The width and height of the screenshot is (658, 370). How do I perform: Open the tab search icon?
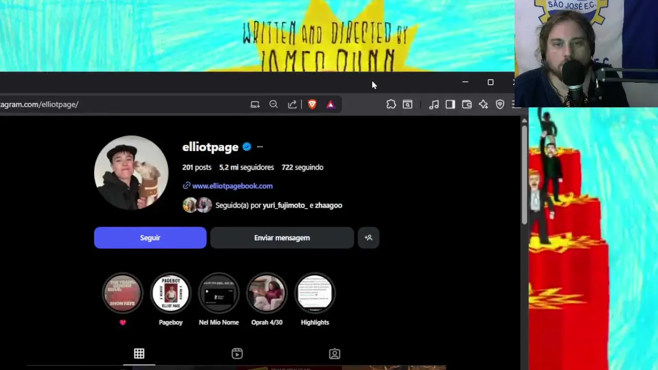click(x=407, y=104)
